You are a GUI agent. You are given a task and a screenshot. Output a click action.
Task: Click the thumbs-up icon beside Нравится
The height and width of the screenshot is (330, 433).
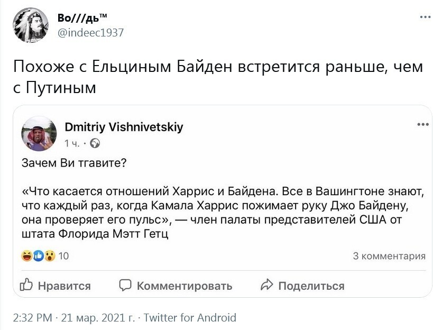tap(26, 285)
